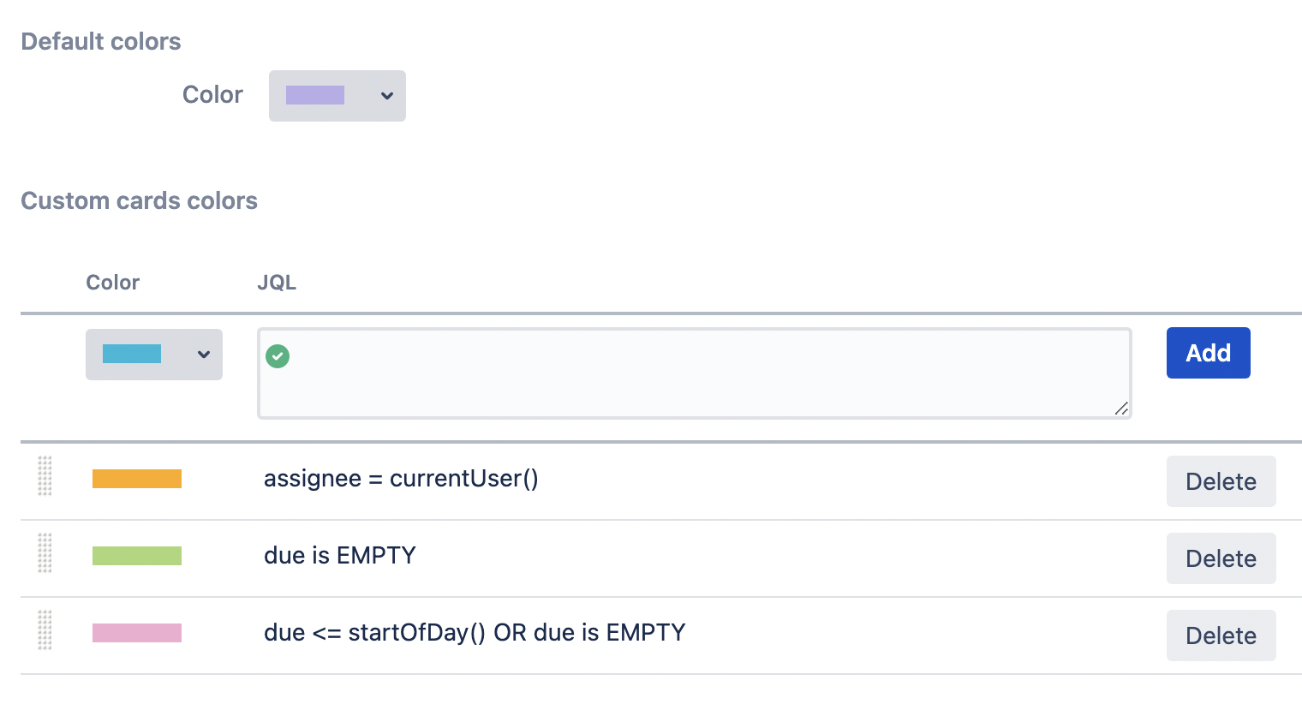Image resolution: width=1302 pixels, height=704 pixels.
Task: Delete the assignee = currentUser() rule
Action: tap(1221, 481)
